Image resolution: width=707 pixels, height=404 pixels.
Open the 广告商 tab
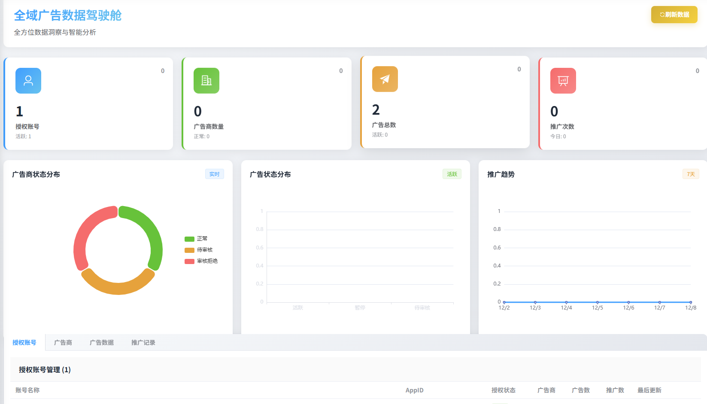pos(63,343)
